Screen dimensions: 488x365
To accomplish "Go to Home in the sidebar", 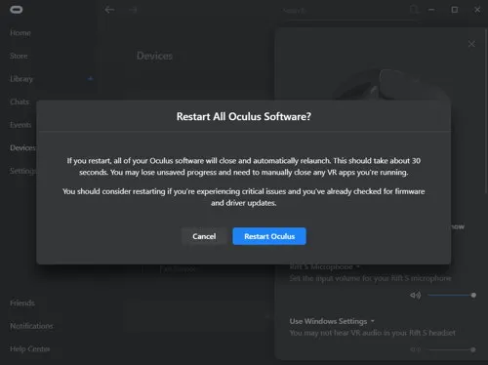I will point(20,33).
